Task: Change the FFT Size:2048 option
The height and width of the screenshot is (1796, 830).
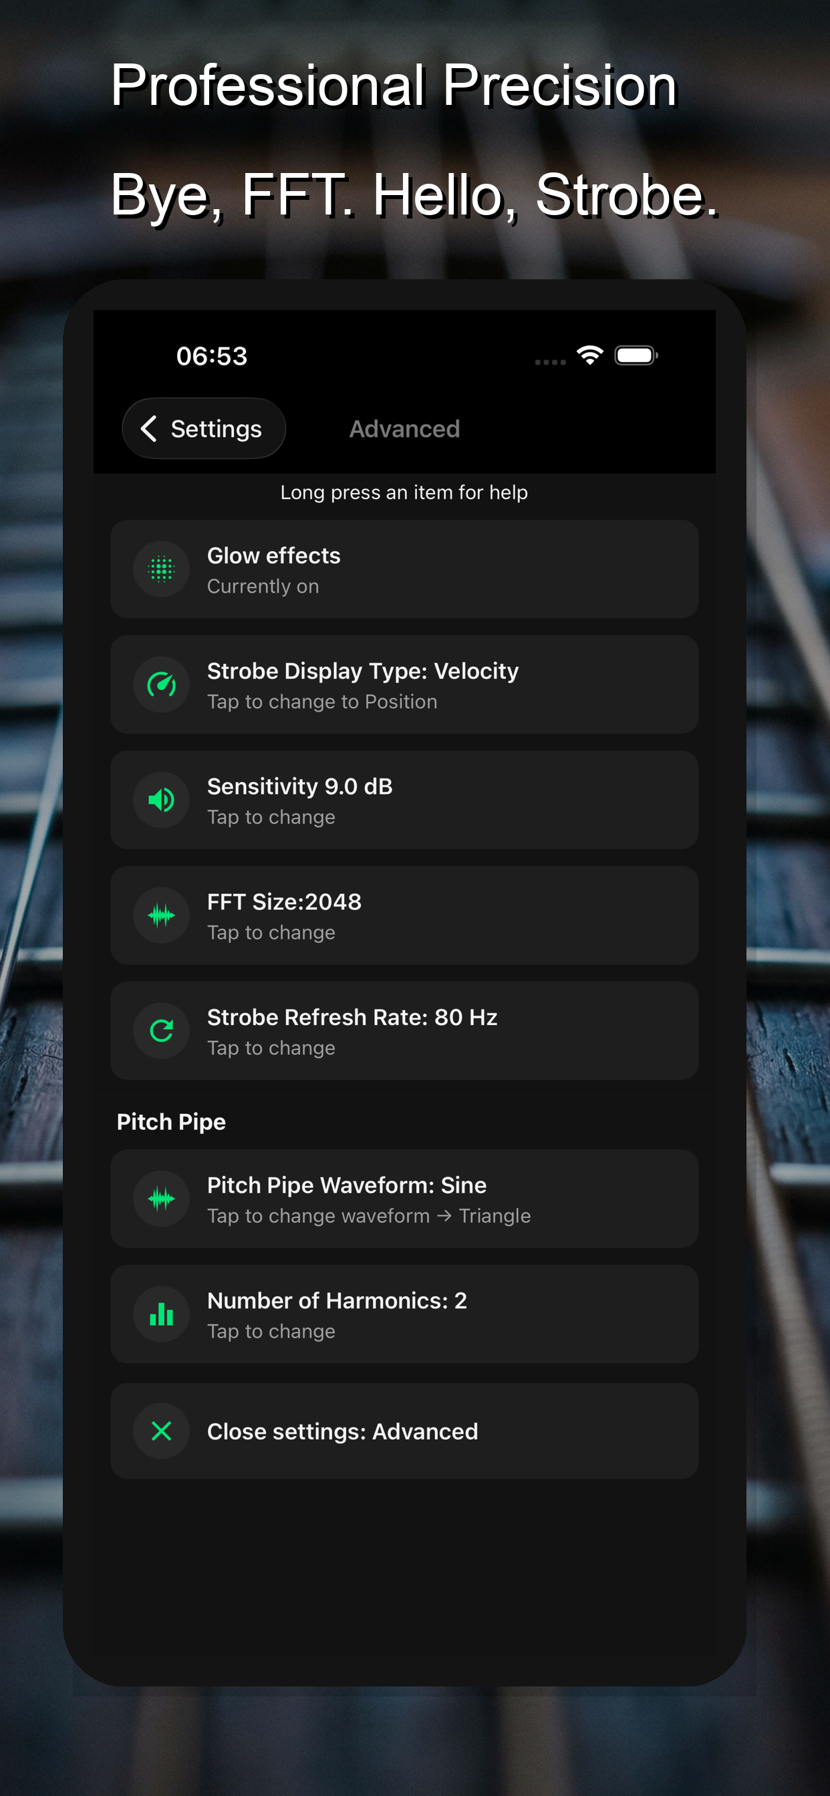Action: pos(404,915)
